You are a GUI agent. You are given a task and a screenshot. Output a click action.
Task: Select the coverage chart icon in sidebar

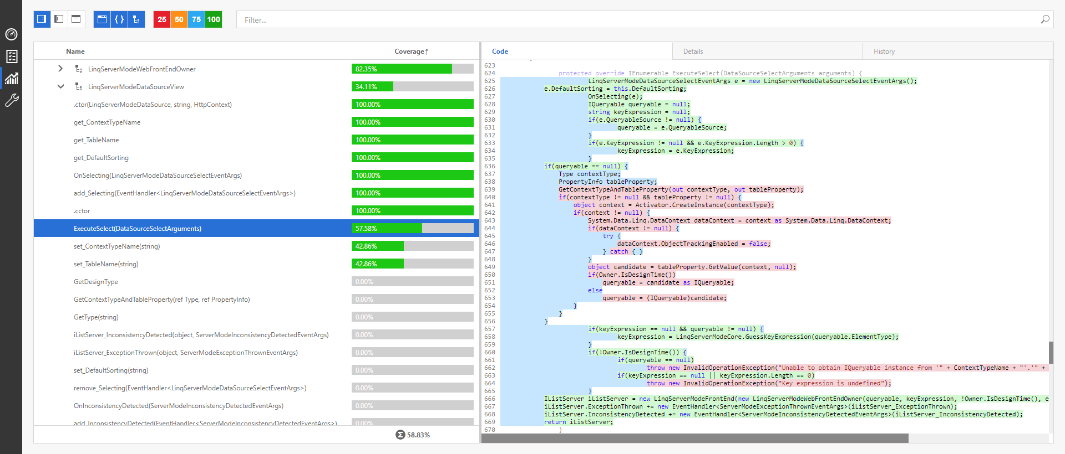click(11, 79)
